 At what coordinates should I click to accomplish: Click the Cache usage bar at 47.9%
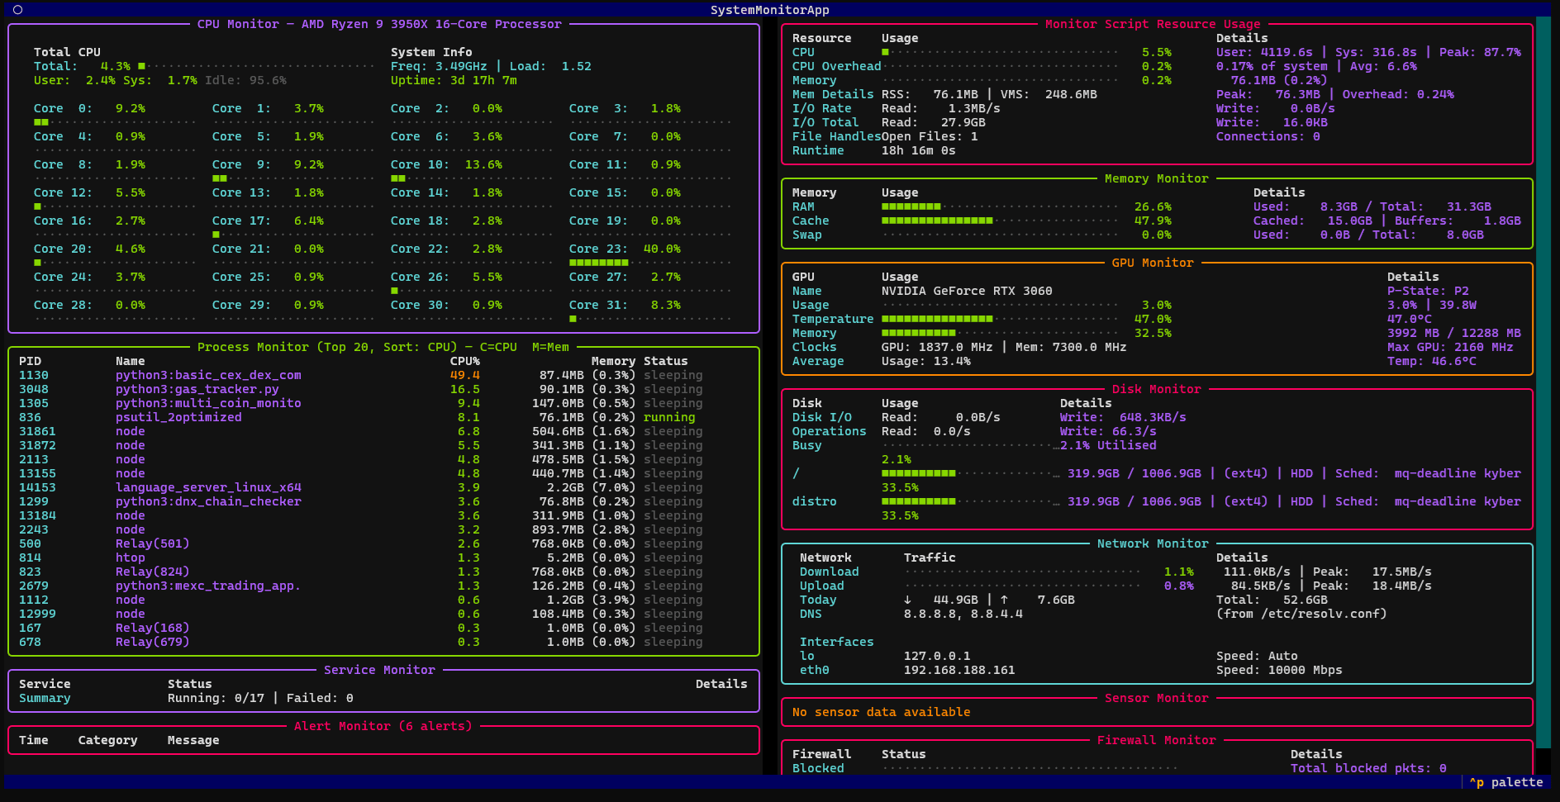click(1000, 221)
